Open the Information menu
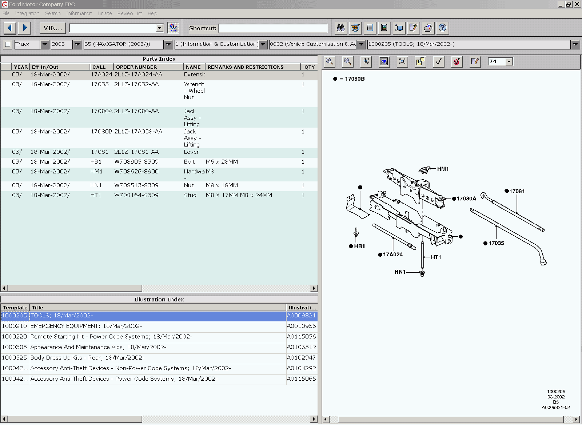Viewport: 582px width, 425px height. coord(79,13)
